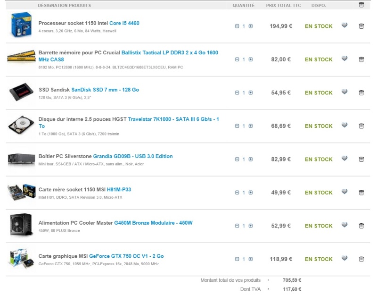The image size is (377, 295).
Task: Delete the Cooler Master G450M power supply
Action: (x=361, y=226)
